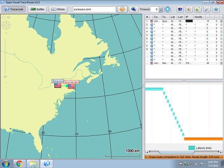The height and width of the screenshot is (168, 224).
Task: Click the whois question icon in row 1
Action: click(x=221, y=21)
